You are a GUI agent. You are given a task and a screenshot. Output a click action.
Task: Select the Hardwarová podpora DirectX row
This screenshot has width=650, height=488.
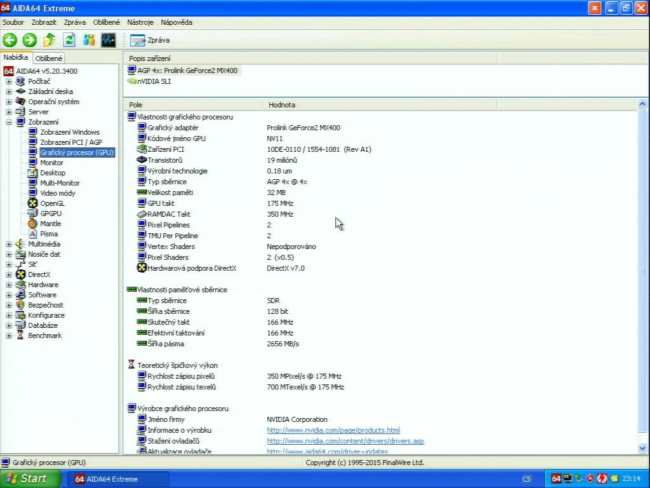click(x=380, y=268)
